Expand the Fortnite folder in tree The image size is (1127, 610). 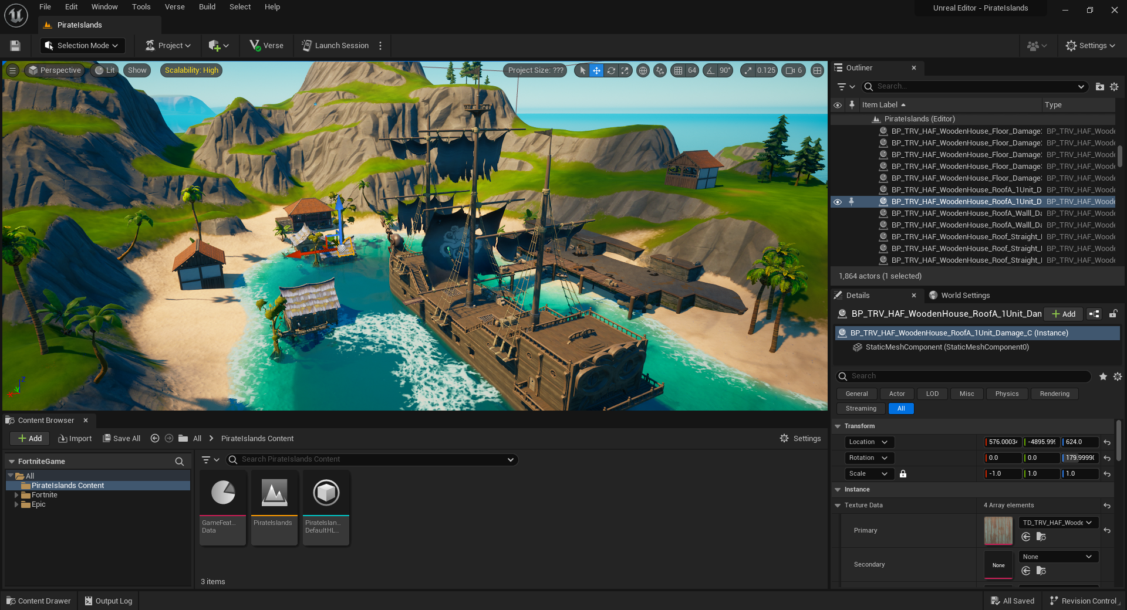(16, 495)
